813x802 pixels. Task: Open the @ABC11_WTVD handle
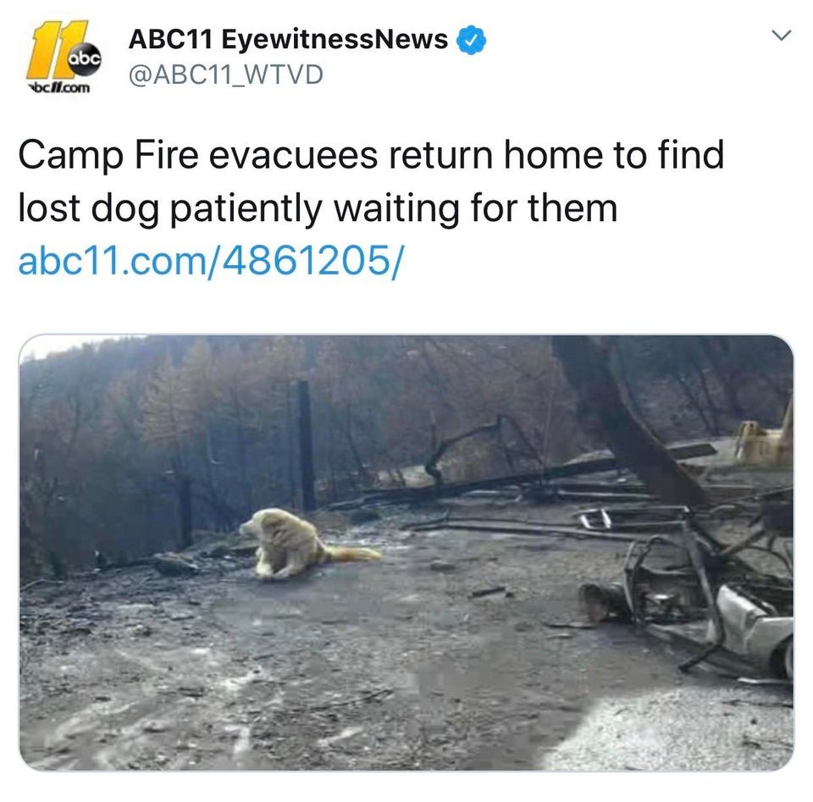pyautogui.click(x=225, y=75)
